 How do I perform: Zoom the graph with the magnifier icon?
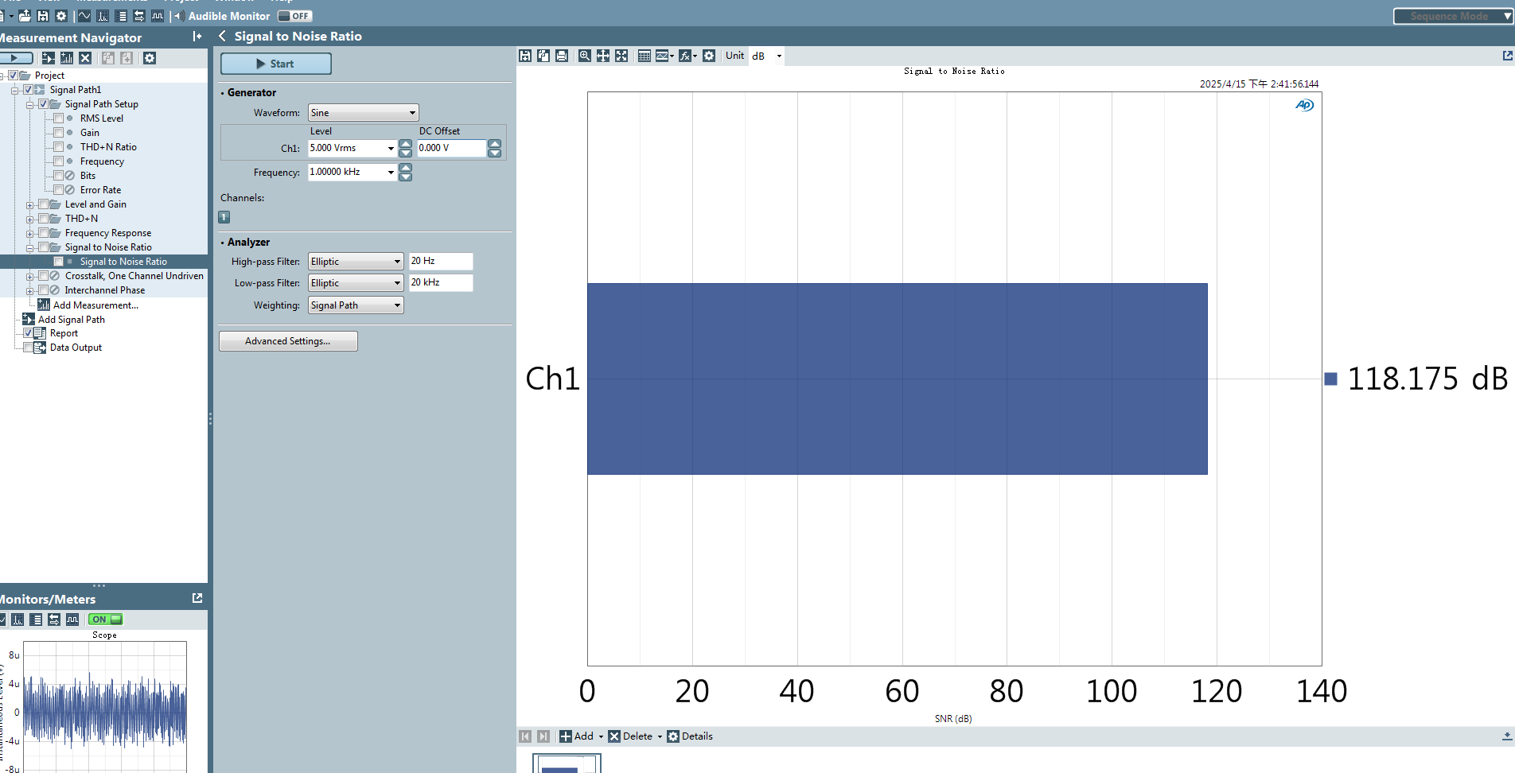(585, 56)
